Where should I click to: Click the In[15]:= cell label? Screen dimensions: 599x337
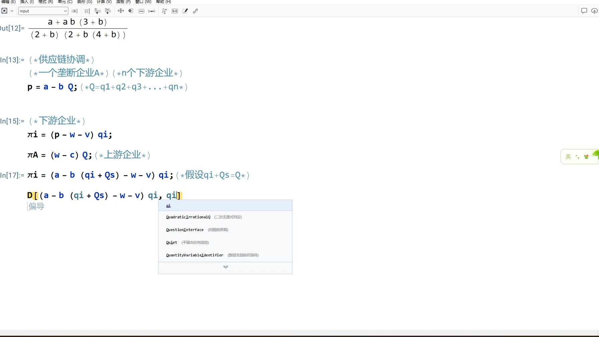tap(12, 121)
